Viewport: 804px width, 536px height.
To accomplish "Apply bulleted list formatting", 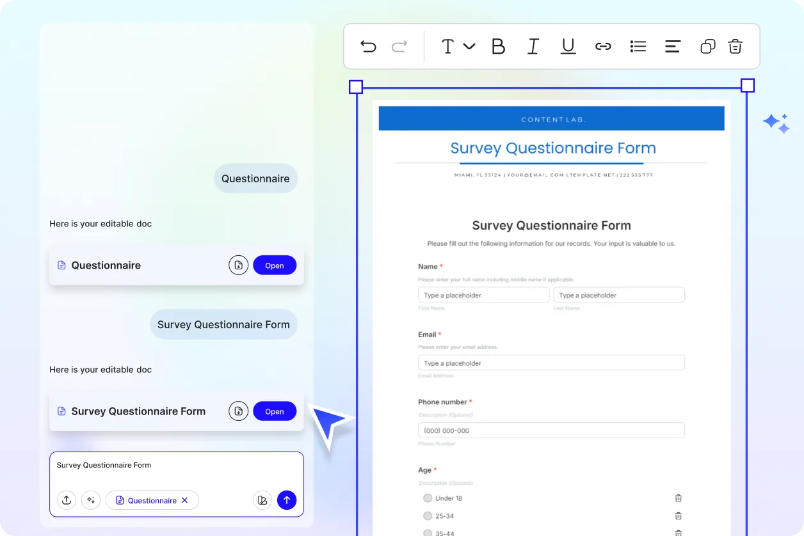I will (638, 46).
